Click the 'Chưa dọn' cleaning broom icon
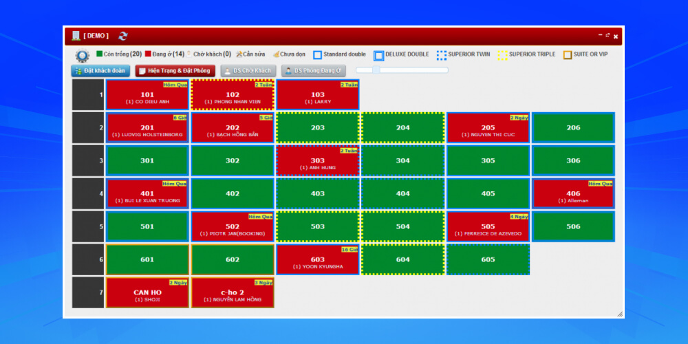688x344 pixels. pos(276,54)
